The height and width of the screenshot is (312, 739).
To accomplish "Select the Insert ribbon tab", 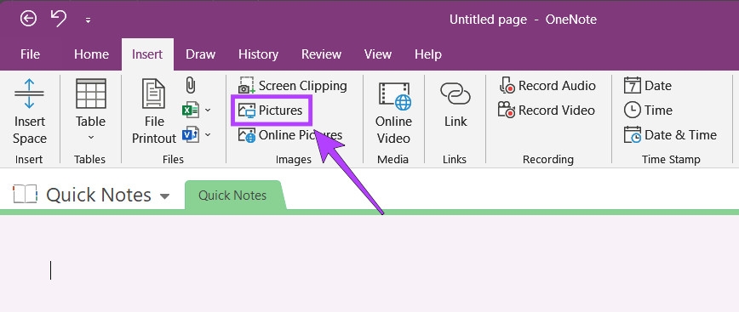I will pos(147,54).
